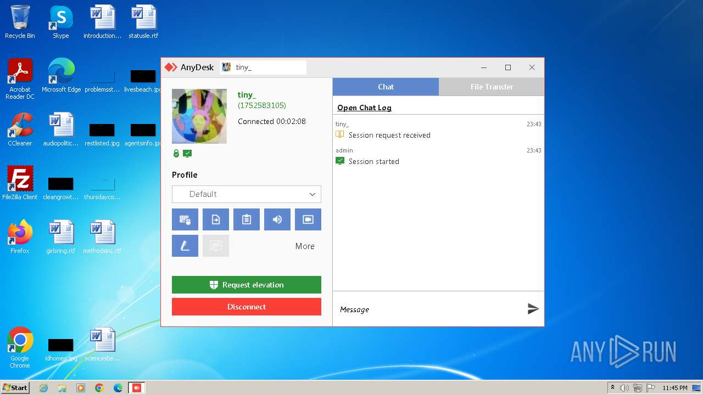Disconnect the AnyDesk session

[247, 307]
